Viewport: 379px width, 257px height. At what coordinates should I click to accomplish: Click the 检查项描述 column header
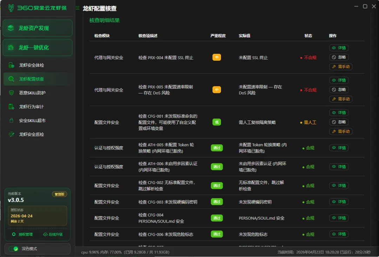click(148, 36)
